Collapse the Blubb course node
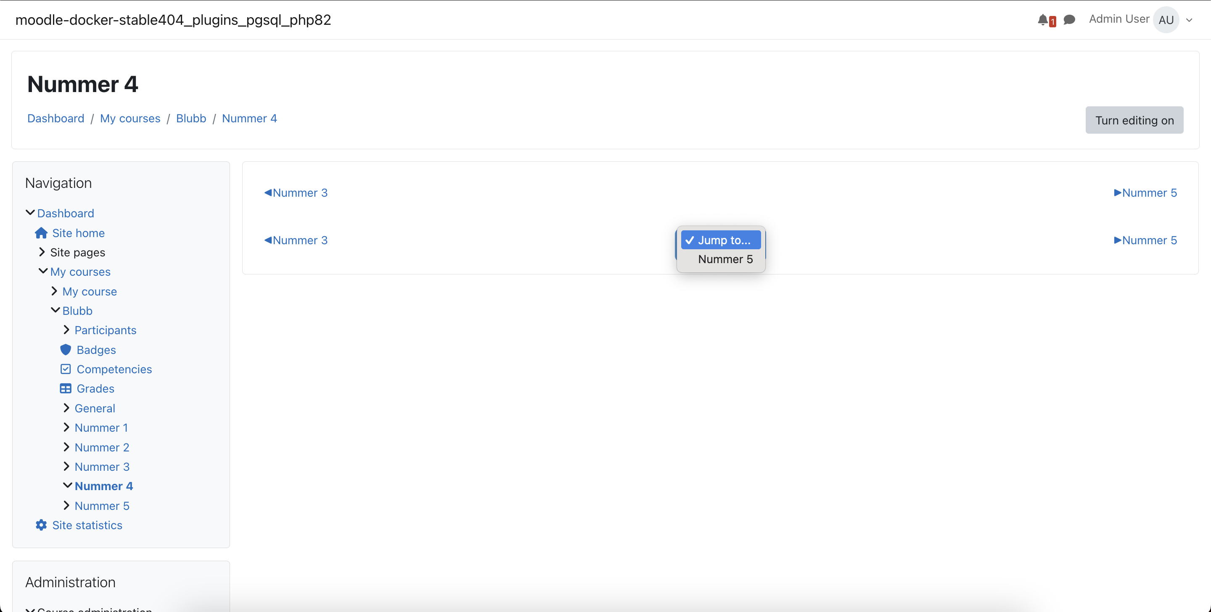The width and height of the screenshot is (1211, 612). point(55,310)
